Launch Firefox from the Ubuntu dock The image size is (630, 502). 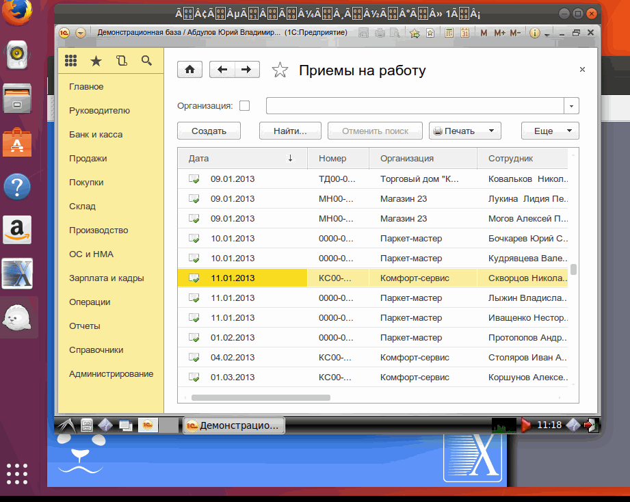[17, 12]
